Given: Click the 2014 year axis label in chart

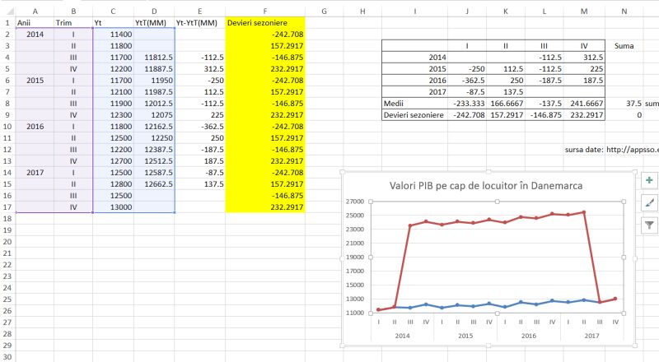Looking at the screenshot, I should (x=402, y=336).
